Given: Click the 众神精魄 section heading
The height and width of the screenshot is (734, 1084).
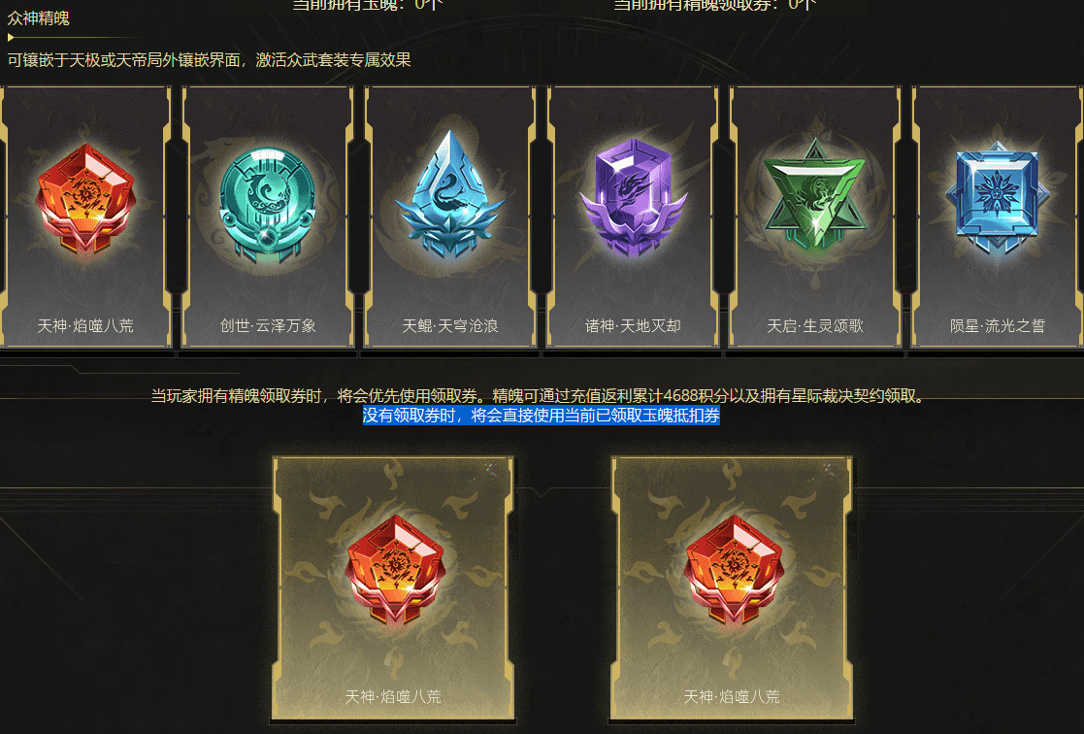Looking at the screenshot, I should (38, 18).
